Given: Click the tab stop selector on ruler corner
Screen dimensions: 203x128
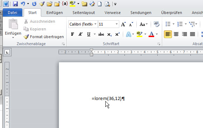Looking at the screenshot, I should pyautogui.click(x=7, y=52).
